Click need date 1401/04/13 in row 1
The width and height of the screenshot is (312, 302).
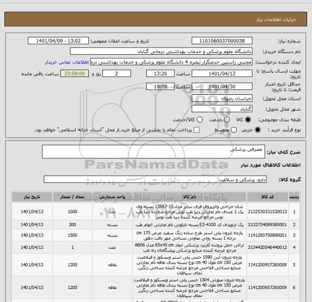pyautogui.click(x=32, y=212)
